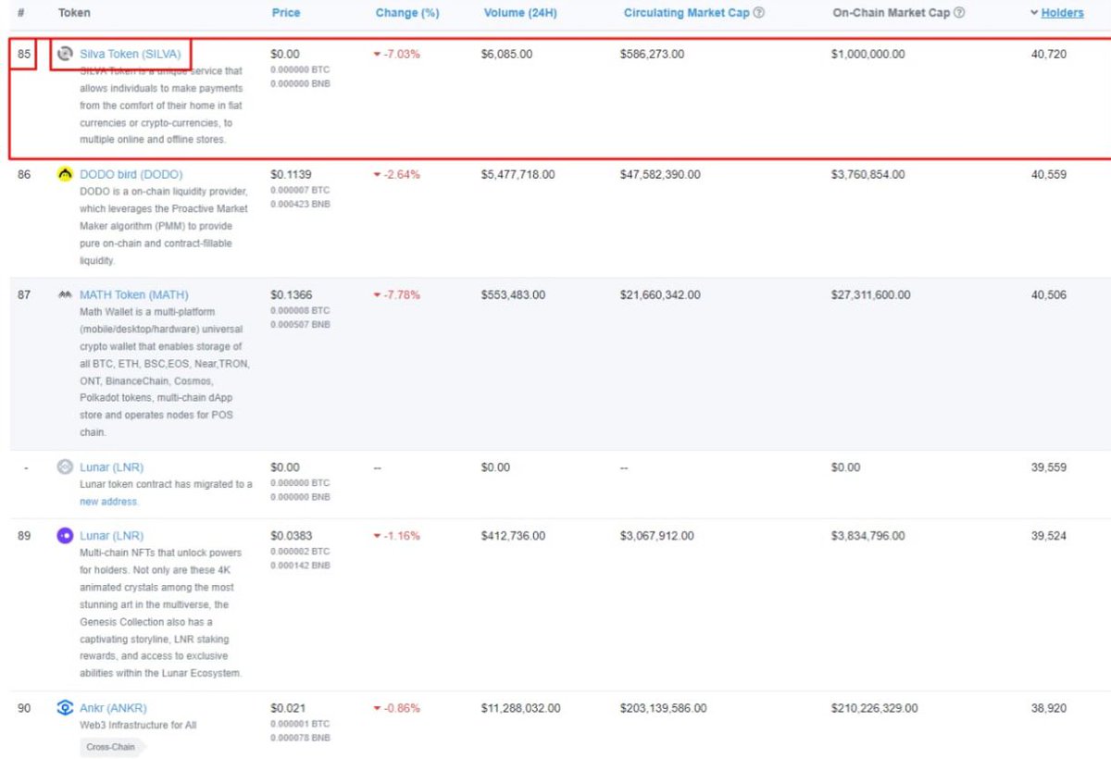
Task: Select Silva on-chain cap $1,000,000.00
Action: [x=868, y=55]
